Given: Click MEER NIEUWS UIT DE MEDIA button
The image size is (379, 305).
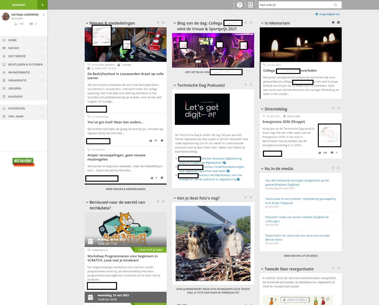Looking at the screenshot, I should click(x=301, y=256).
